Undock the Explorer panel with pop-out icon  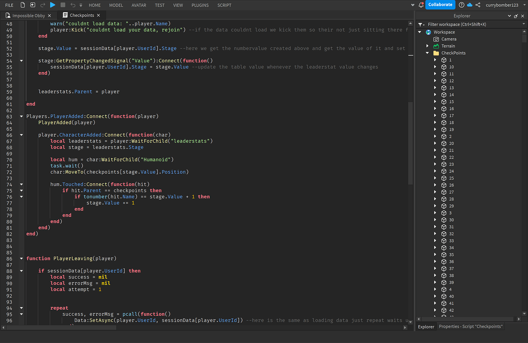tap(516, 16)
